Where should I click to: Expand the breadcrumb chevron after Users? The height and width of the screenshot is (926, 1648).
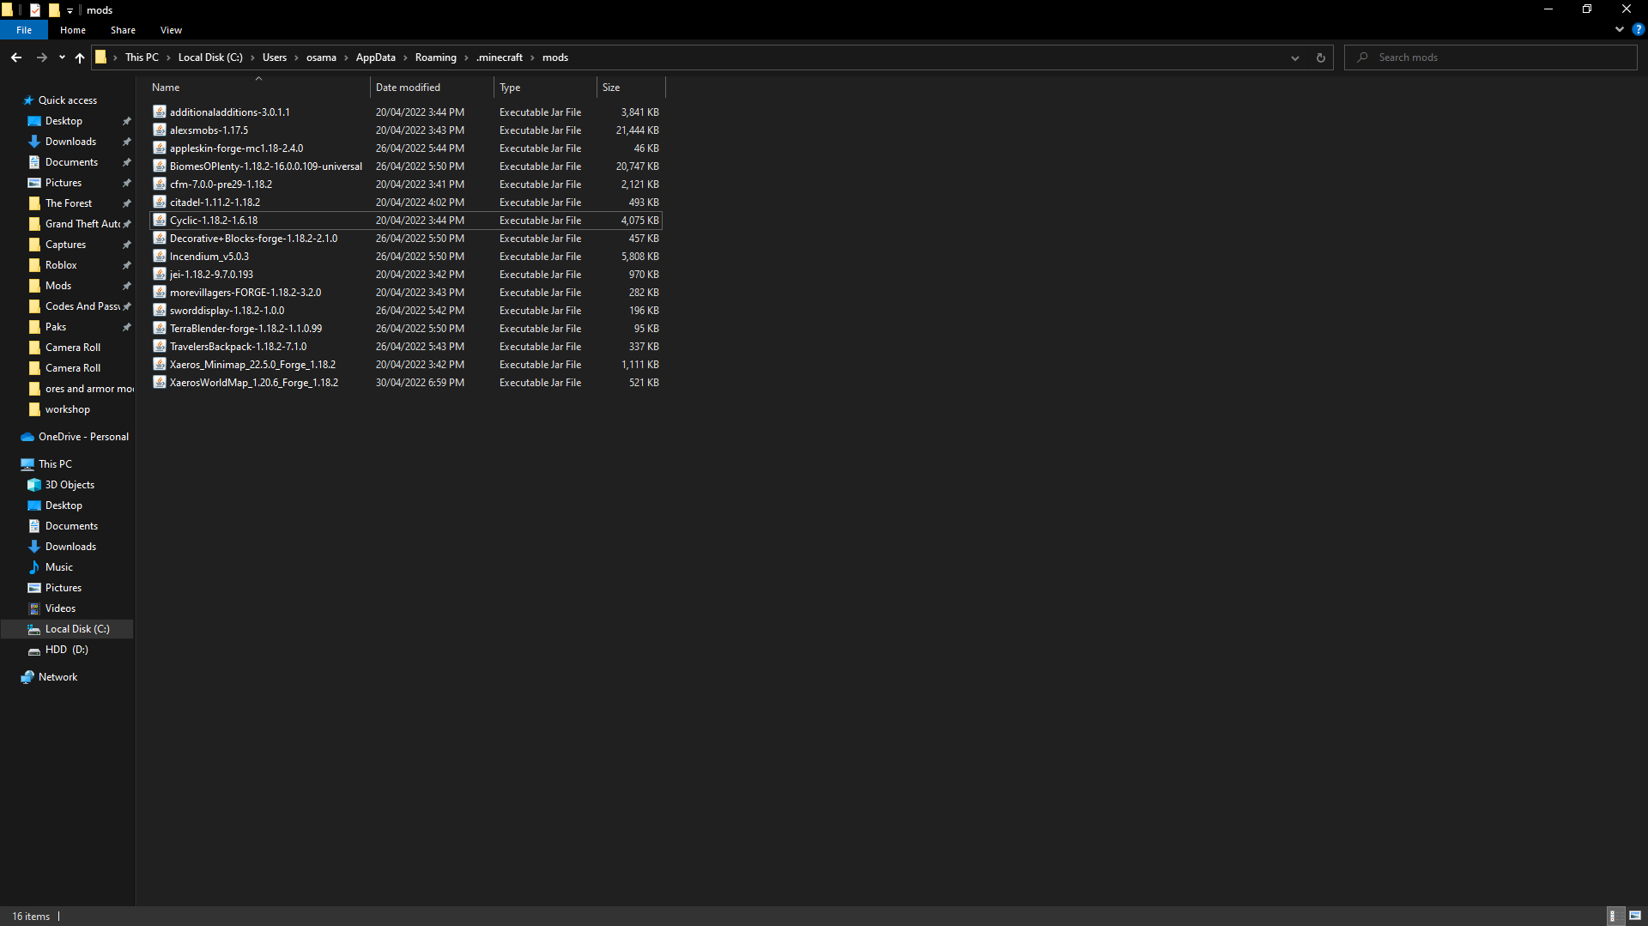coord(296,57)
